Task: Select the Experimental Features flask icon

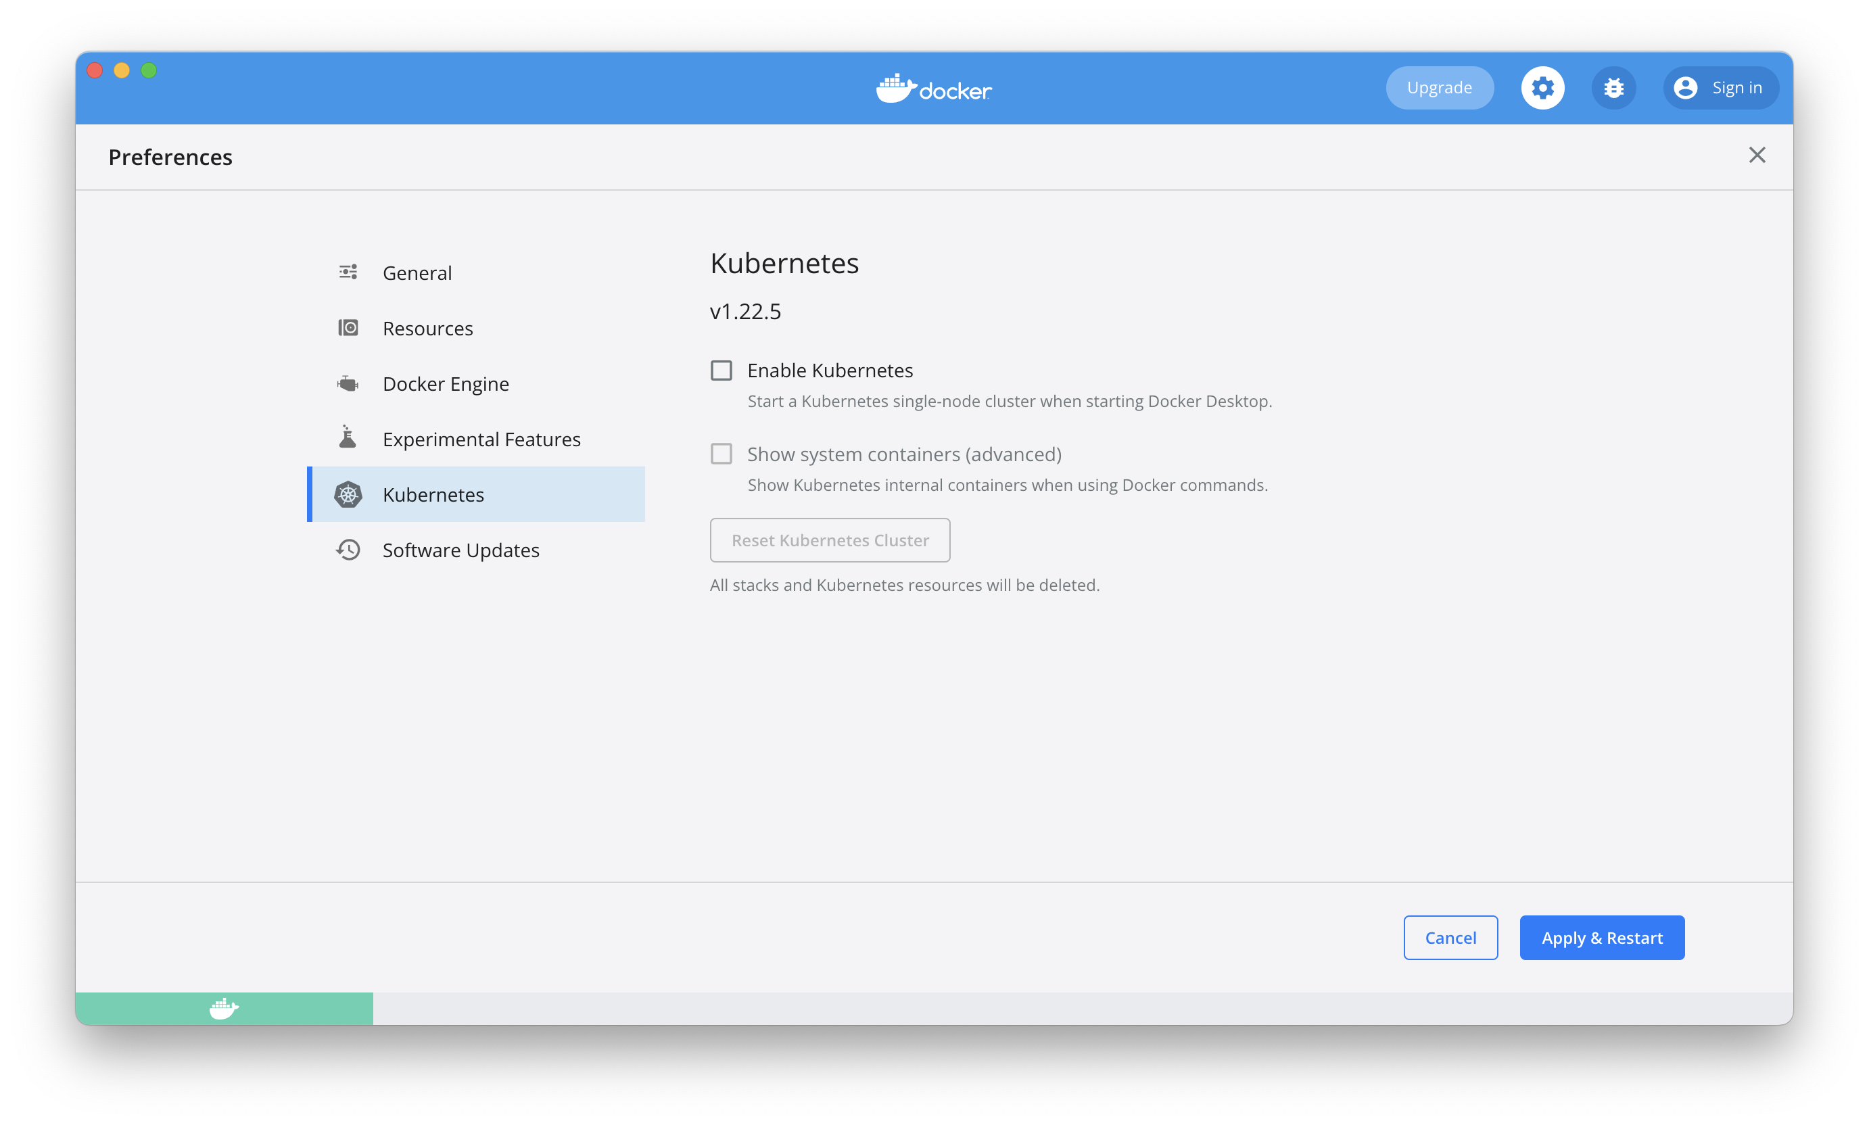Action: click(x=348, y=438)
